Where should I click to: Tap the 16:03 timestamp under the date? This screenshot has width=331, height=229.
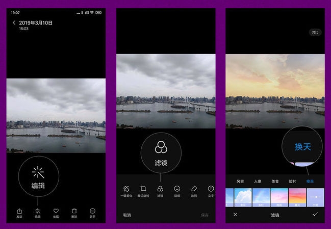(x=23, y=29)
